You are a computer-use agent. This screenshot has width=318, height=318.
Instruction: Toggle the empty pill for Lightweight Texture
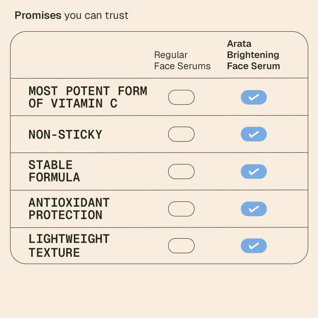pyautogui.click(x=181, y=246)
